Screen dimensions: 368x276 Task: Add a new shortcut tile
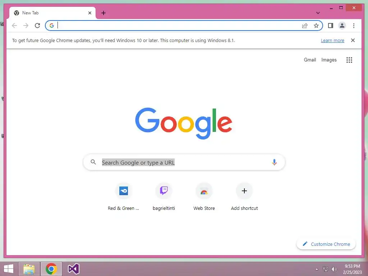[244, 197]
